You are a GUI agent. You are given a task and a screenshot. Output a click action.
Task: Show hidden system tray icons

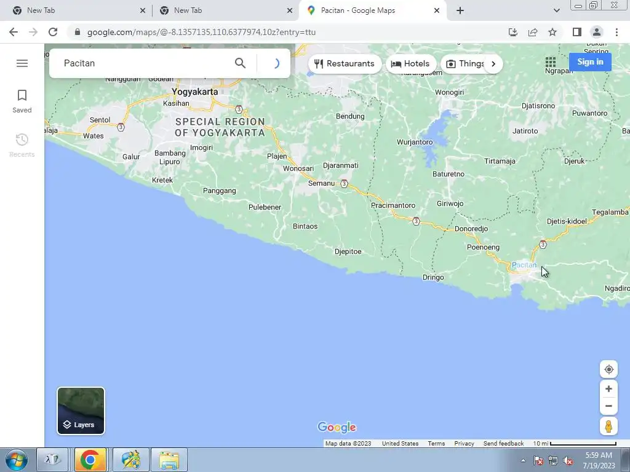(523, 460)
